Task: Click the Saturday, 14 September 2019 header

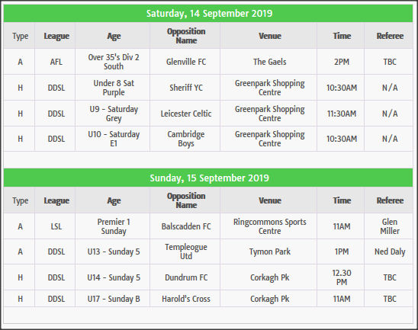Action: pos(209,13)
